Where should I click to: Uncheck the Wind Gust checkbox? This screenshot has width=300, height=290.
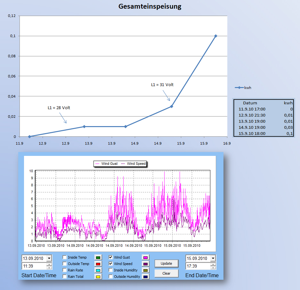111,257
